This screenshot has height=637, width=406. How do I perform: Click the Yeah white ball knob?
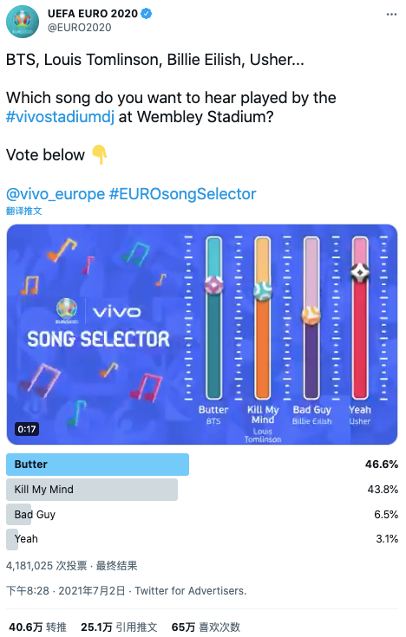tap(360, 273)
